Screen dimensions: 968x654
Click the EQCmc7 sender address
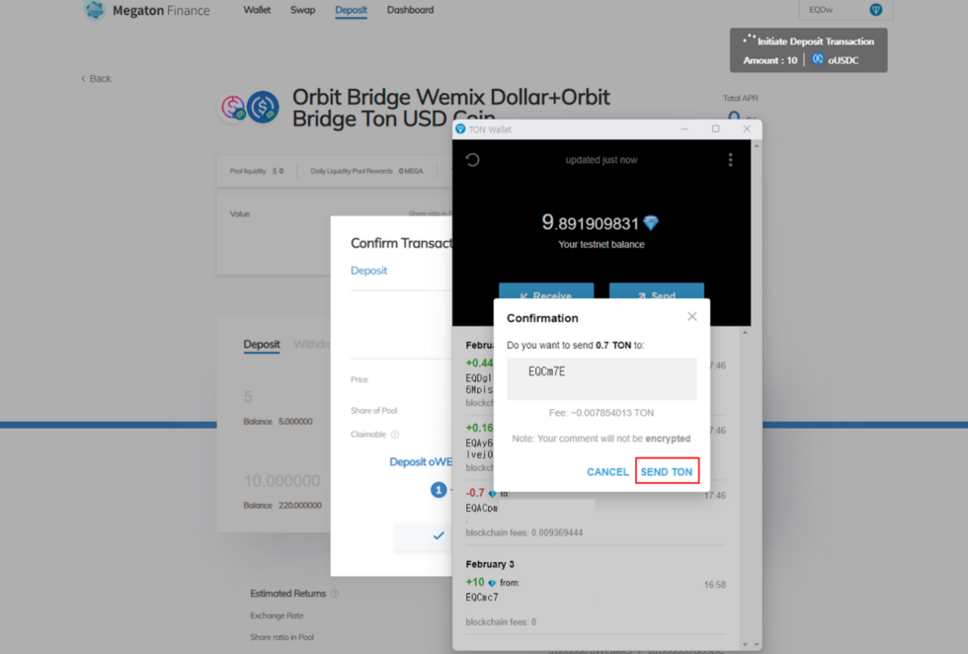click(482, 597)
